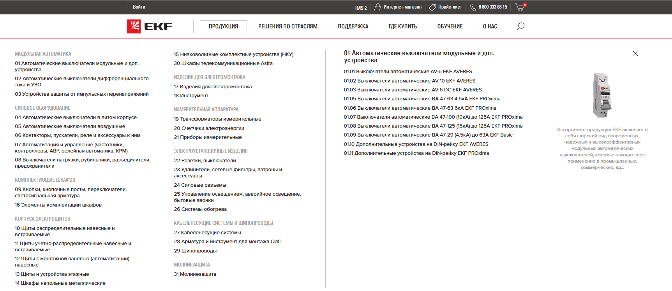
Task: Open 05 Автоматические выключатели воздушные
Action: pyautogui.click(x=70, y=126)
